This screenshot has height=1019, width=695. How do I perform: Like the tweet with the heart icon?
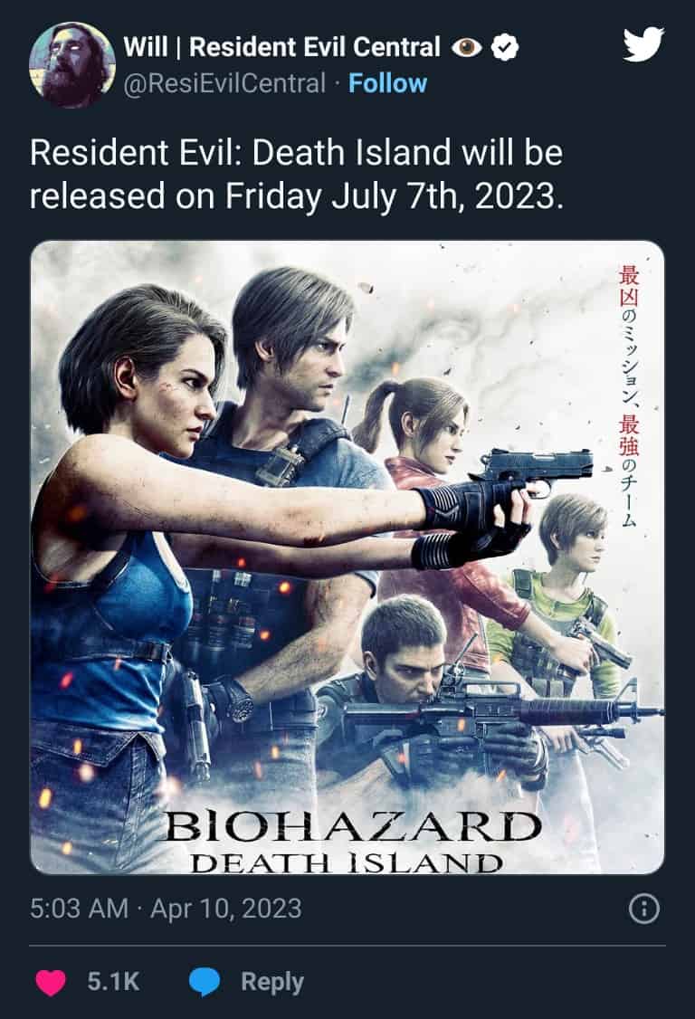pos(50,982)
